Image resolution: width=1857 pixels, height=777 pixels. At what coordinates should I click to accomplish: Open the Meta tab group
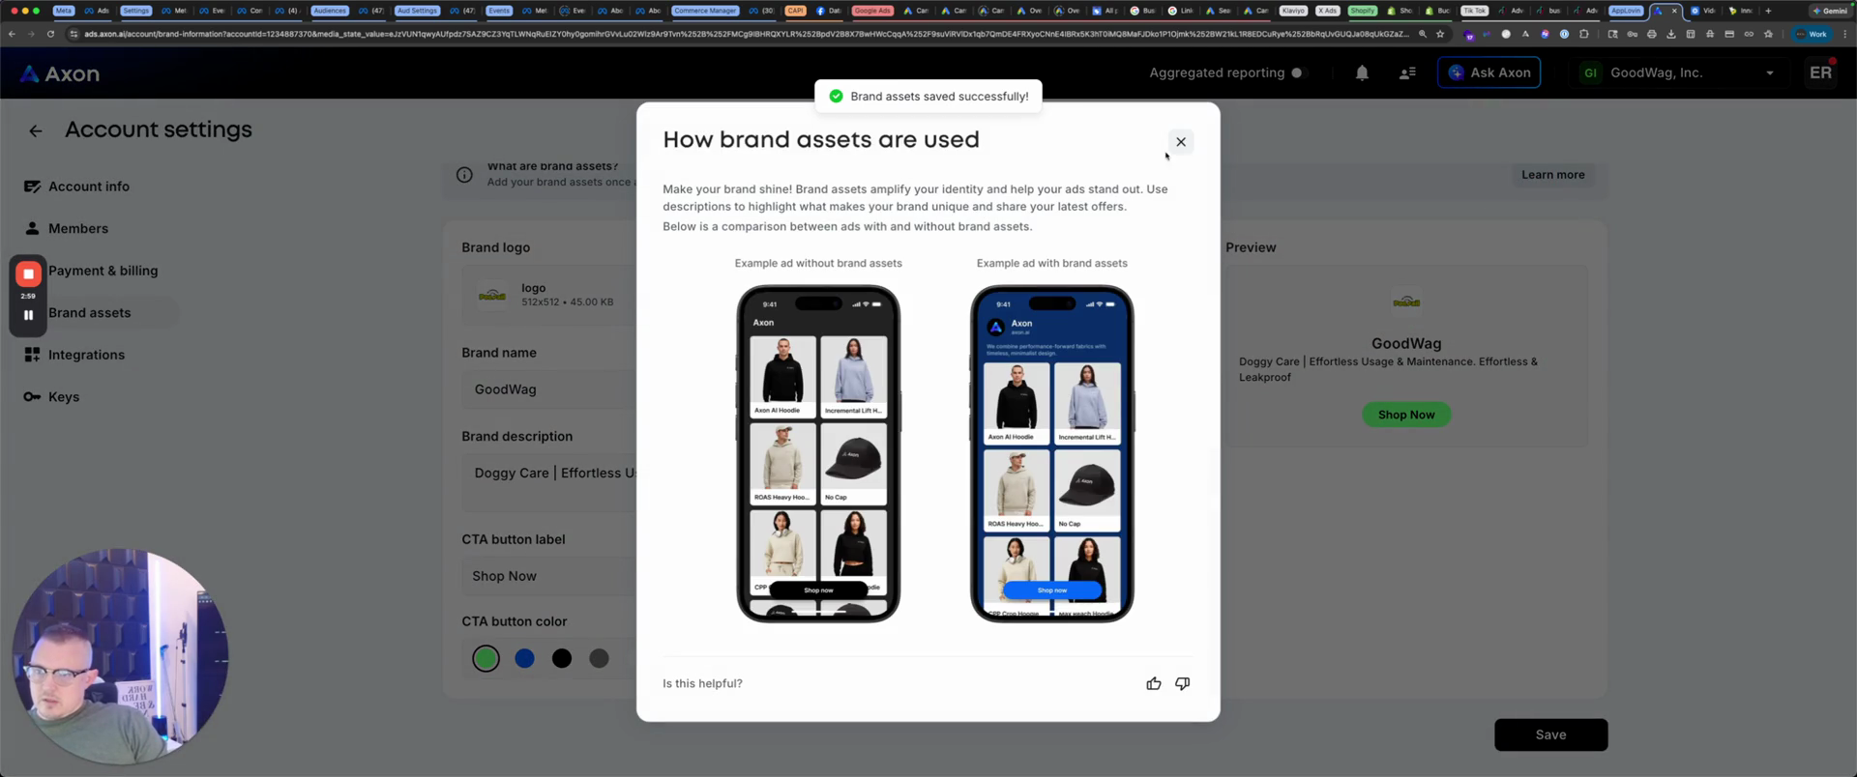click(64, 11)
